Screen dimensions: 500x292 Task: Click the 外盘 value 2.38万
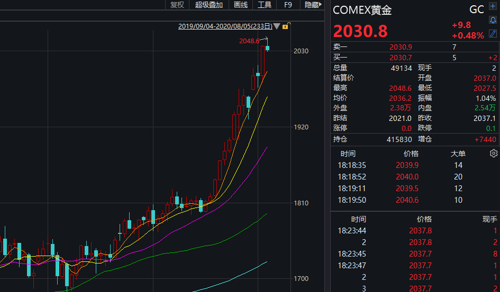(401, 108)
